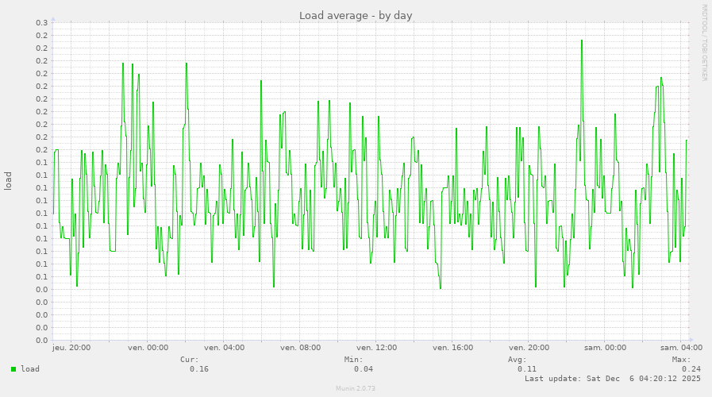
Task: Click the "Munin 2.0.73" footer text
Action: pos(356,388)
